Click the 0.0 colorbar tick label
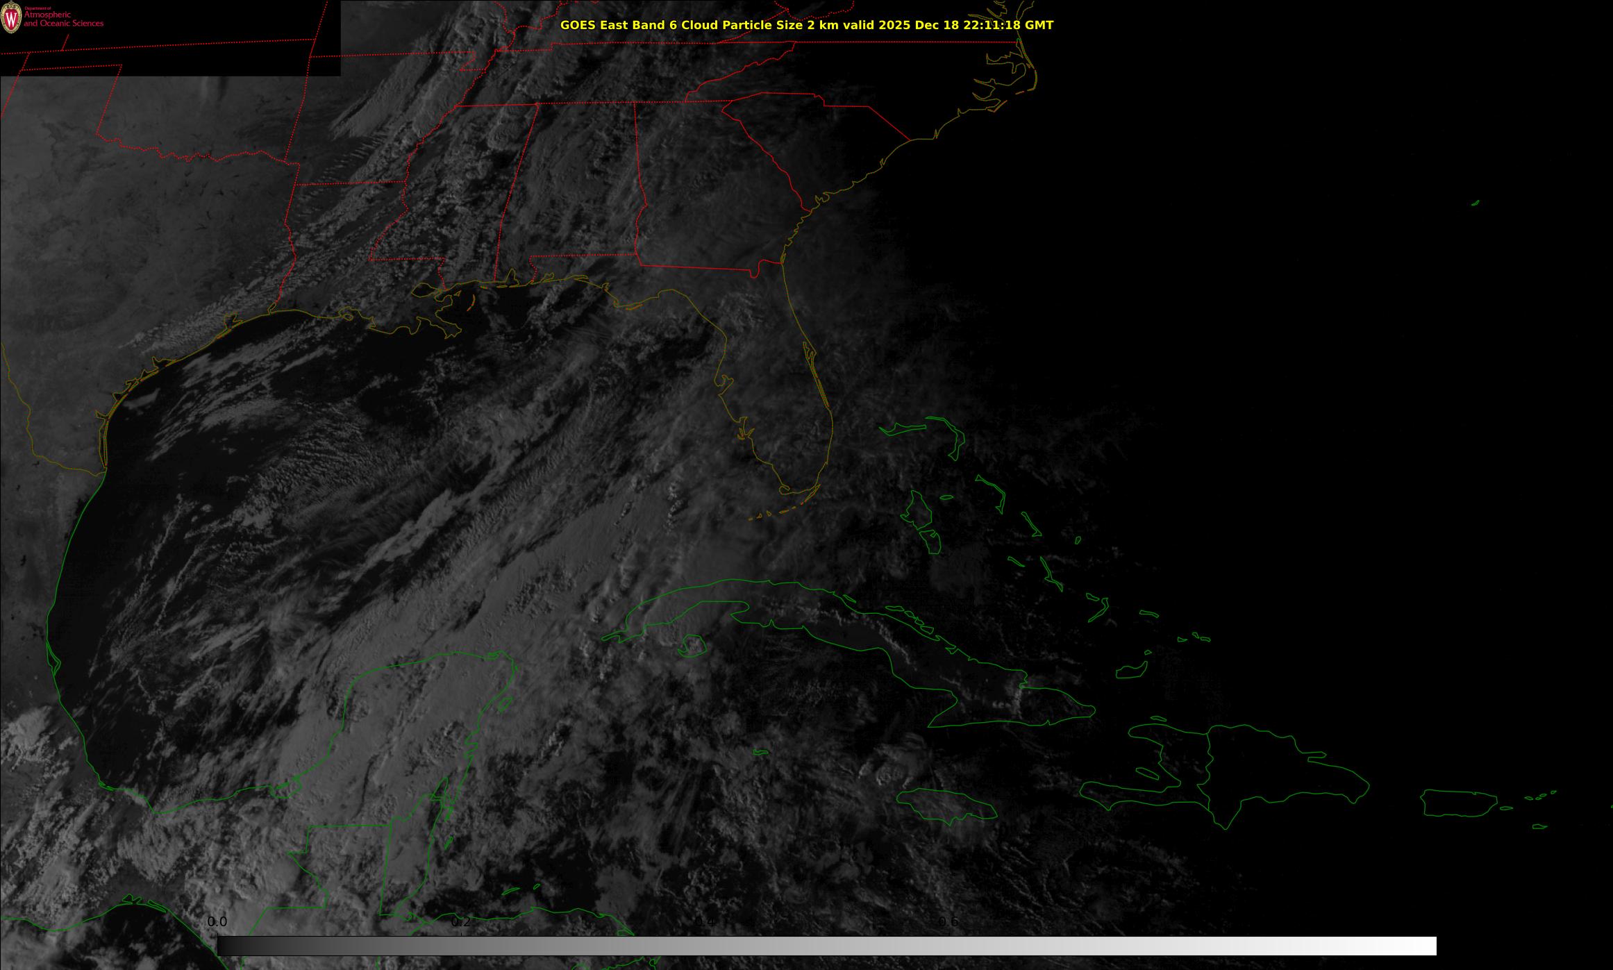 click(217, 922)
